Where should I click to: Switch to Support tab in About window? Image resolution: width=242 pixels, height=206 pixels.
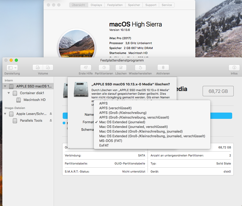[x=151, y=5]
